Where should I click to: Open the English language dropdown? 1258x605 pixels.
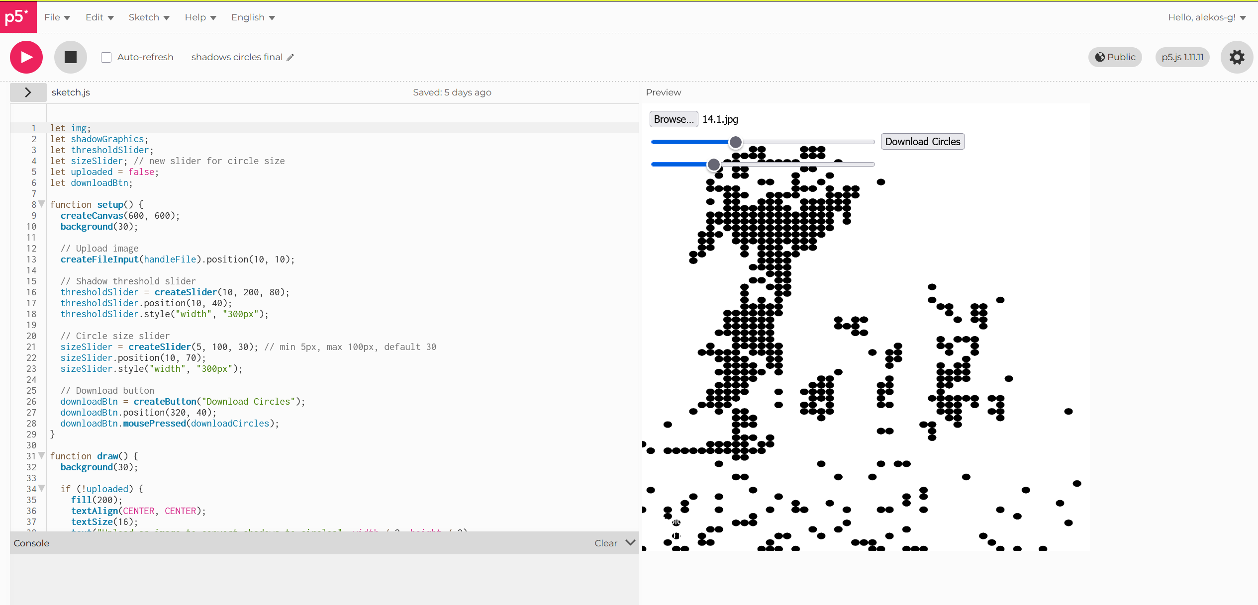pos(253,17)
